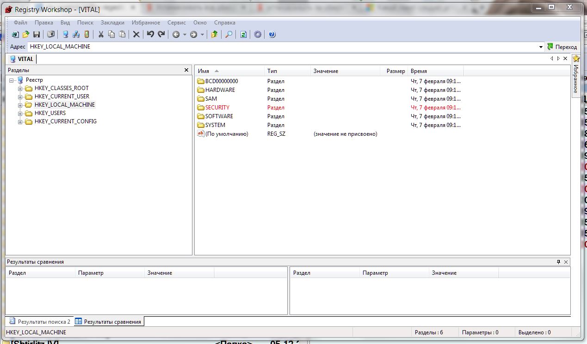This screenshot has height=344, width=587.
Task: Click the address input field
Action: coord(283,47)
